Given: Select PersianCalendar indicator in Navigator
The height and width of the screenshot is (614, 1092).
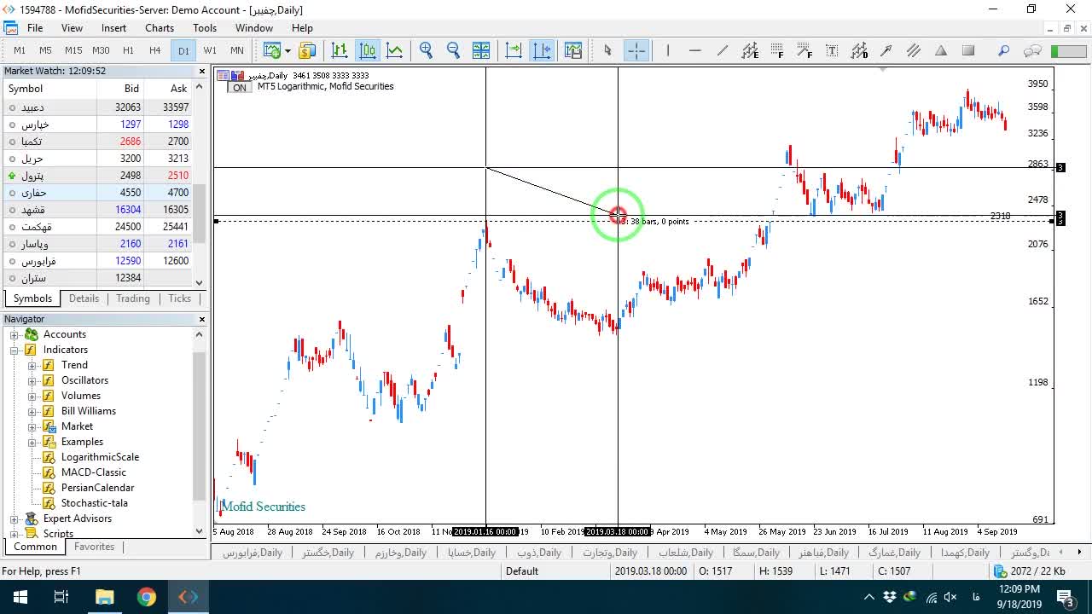Looking at the screenshot, I should pyautogui.click(x=97, y=488).
